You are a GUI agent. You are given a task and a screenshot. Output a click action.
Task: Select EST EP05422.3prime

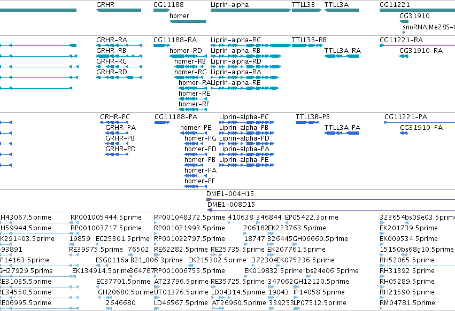click(287, 223)
